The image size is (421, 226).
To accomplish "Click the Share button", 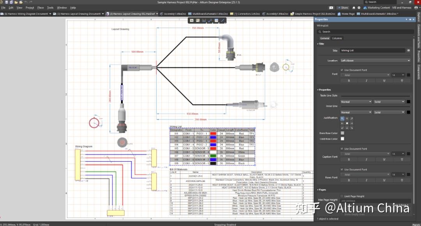I will (343, 8).
